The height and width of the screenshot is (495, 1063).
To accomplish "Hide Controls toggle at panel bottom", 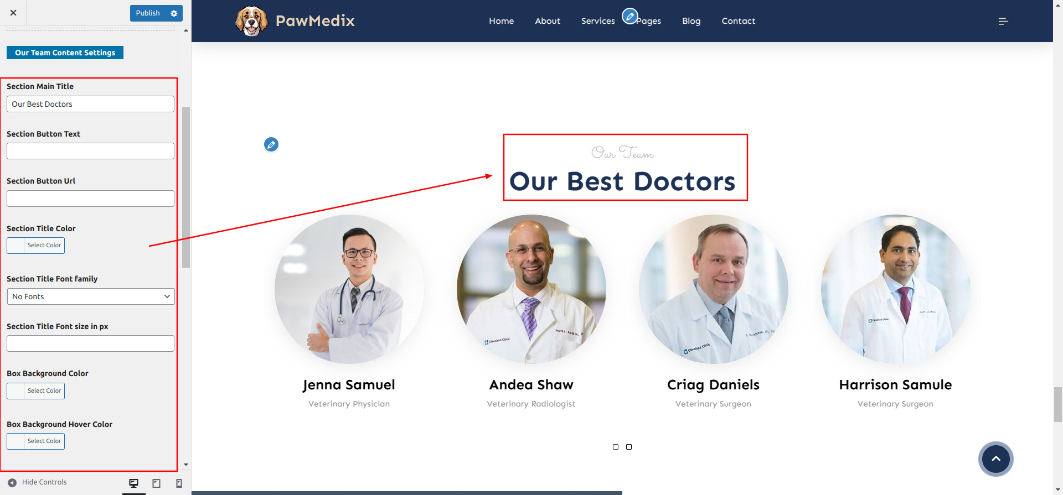I will (x=37, y=482).
